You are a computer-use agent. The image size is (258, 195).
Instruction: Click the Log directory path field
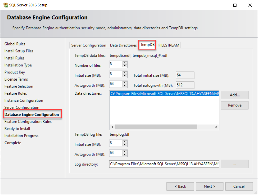[164, 164]
